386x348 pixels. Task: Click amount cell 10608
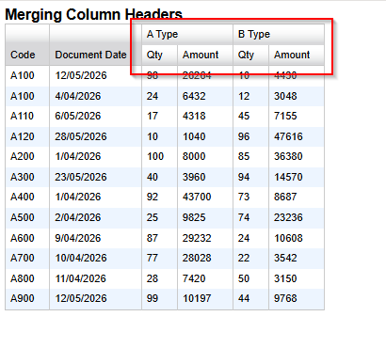point(297,238)
